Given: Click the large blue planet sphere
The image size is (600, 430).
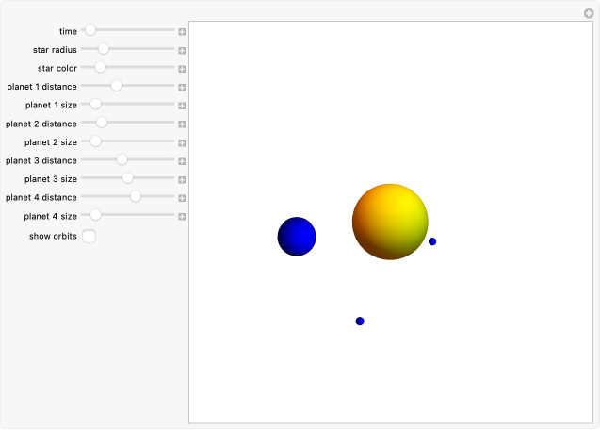Looking at the screenshot, I should [x=297, y=237].
